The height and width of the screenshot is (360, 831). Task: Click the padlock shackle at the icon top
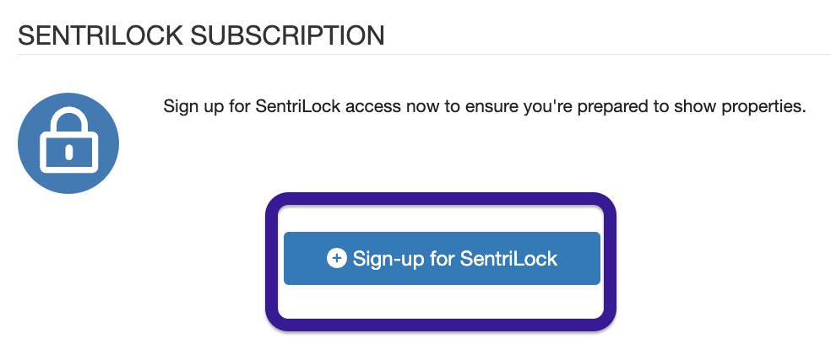tap(68, 121)
